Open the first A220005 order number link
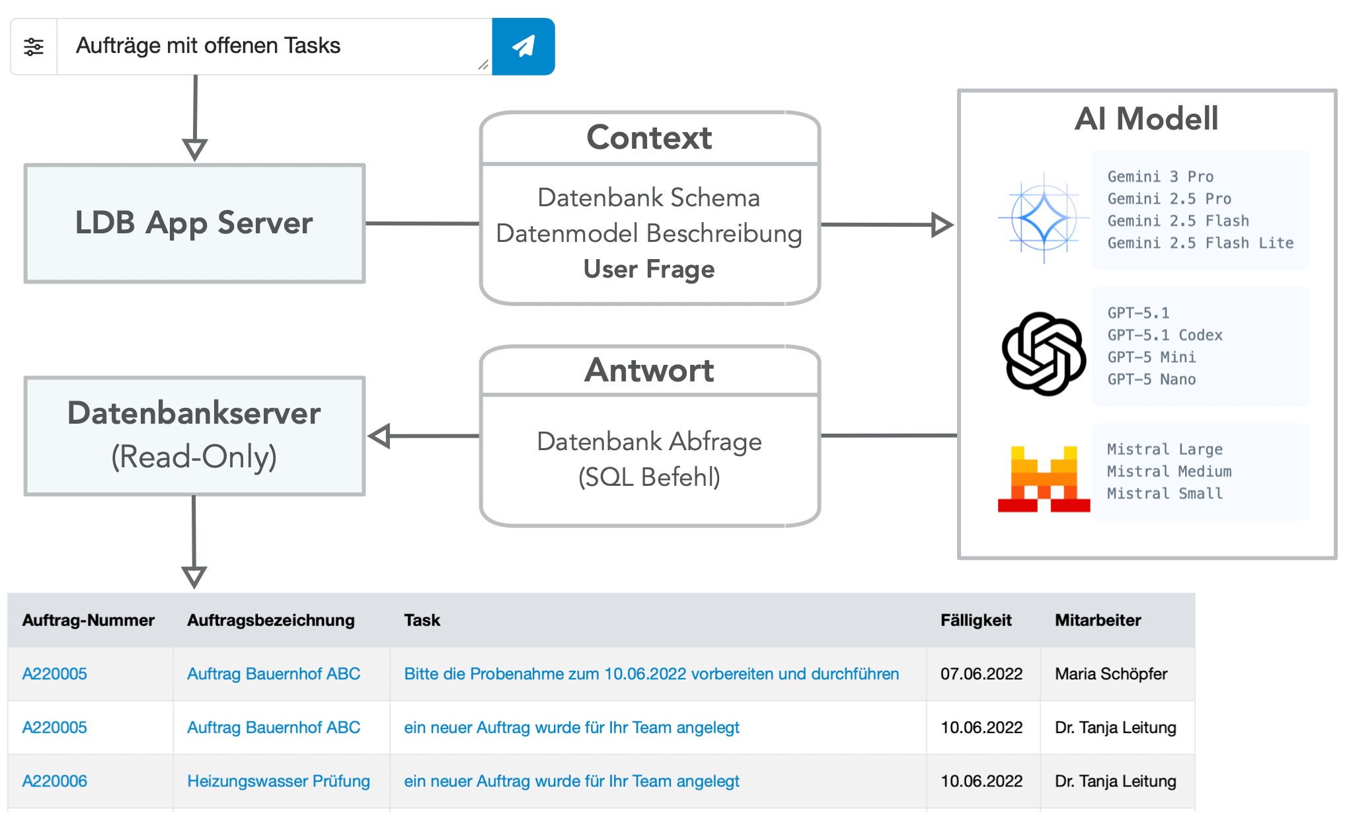 [55, 674]
